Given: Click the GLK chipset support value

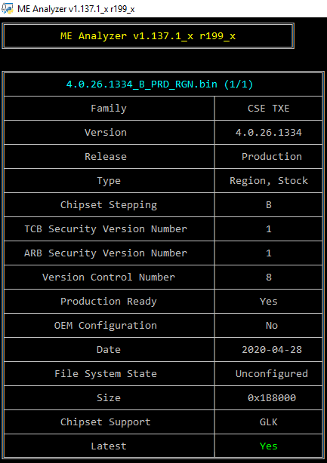Looking at the screenshot, I should (x=268, y=422).
